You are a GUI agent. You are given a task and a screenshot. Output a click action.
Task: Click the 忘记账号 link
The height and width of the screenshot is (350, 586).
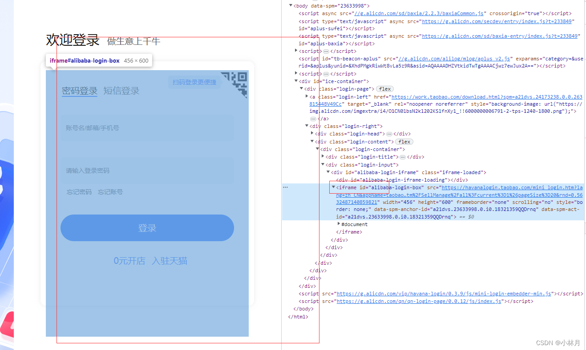pyautogui.click(x=110, y=192)
